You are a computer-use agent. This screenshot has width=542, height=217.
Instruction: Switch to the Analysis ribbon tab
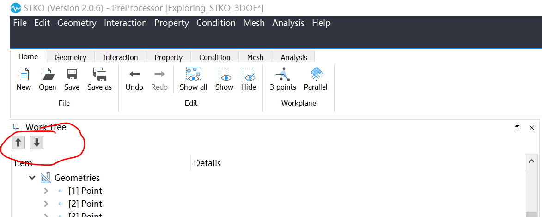294,57
